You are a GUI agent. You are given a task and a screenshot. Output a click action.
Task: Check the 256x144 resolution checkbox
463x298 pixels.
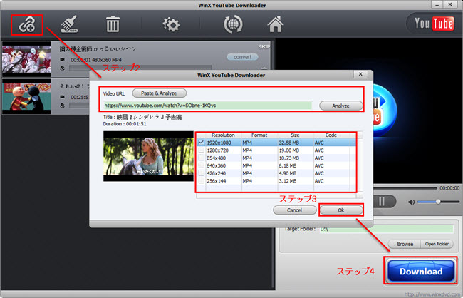click(x=202, y=180)
